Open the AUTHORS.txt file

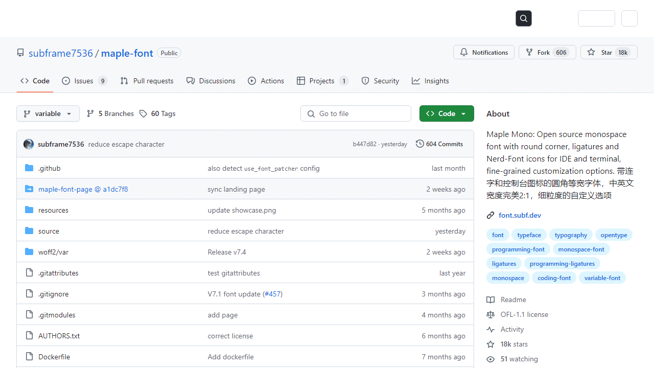[59, 336]
